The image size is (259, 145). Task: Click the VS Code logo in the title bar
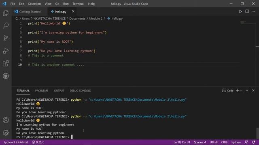coord(4,4)
